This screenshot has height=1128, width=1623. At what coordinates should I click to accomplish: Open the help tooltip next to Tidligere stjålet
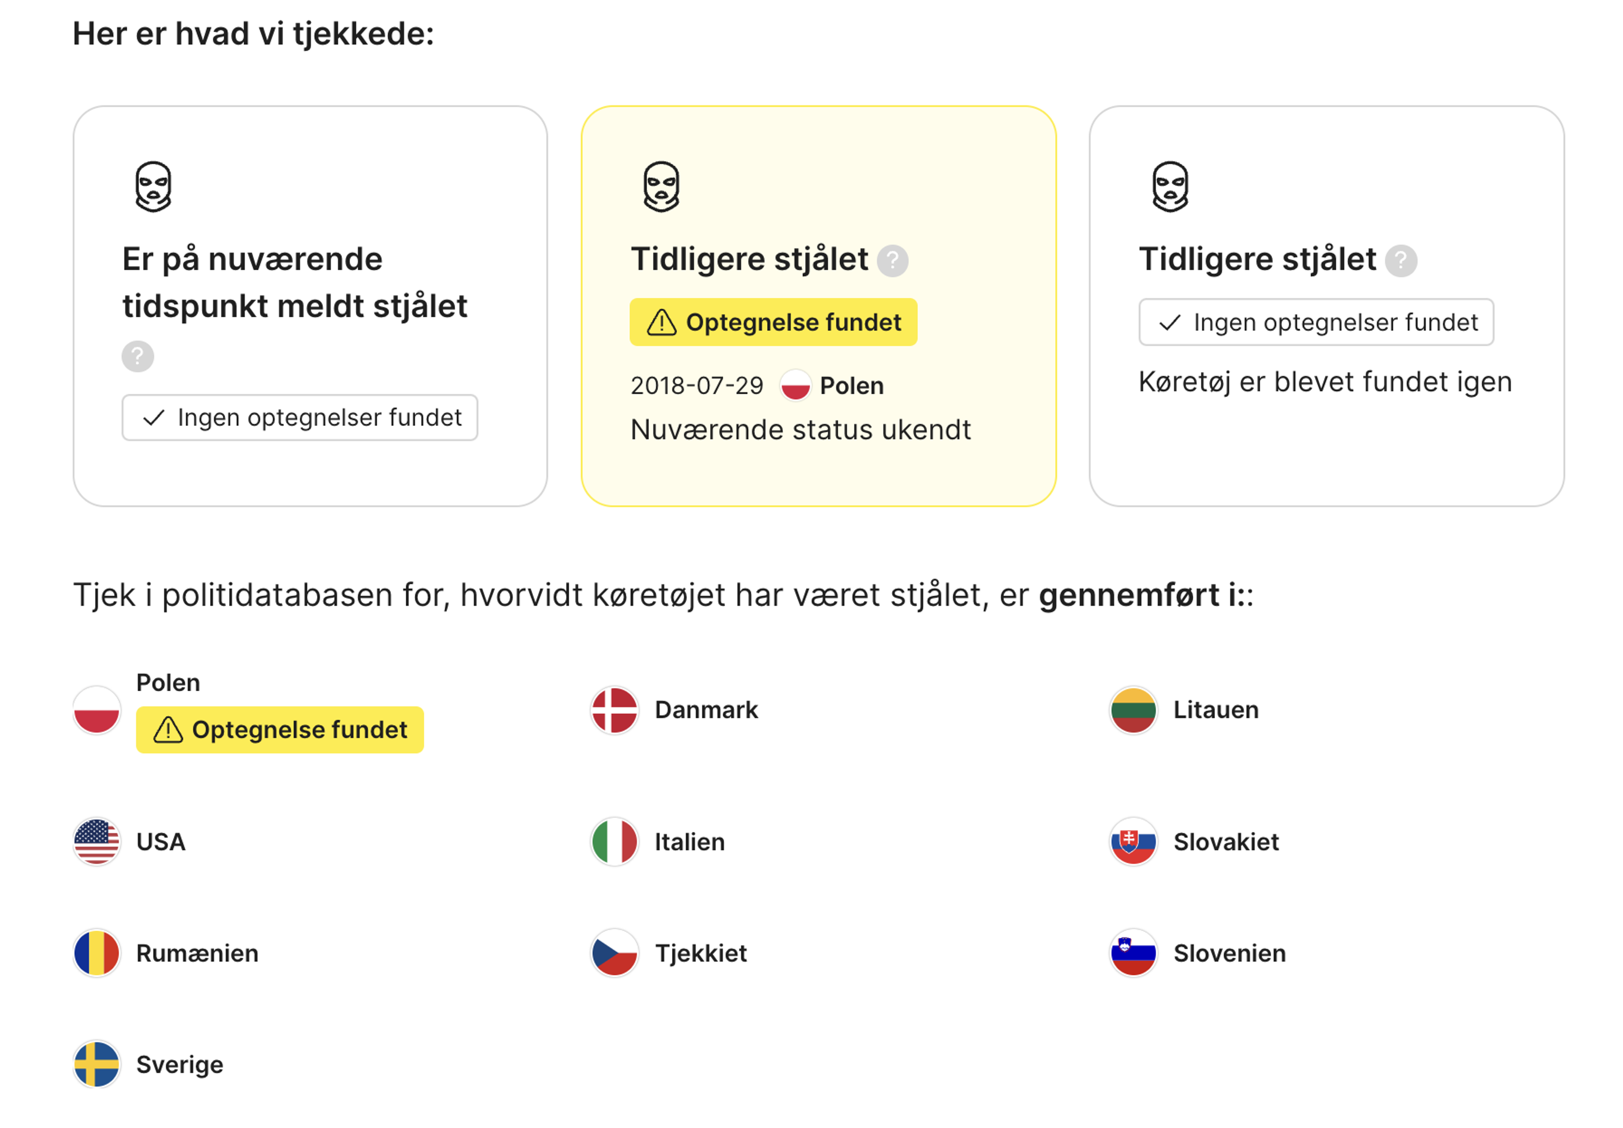(893, 260)
